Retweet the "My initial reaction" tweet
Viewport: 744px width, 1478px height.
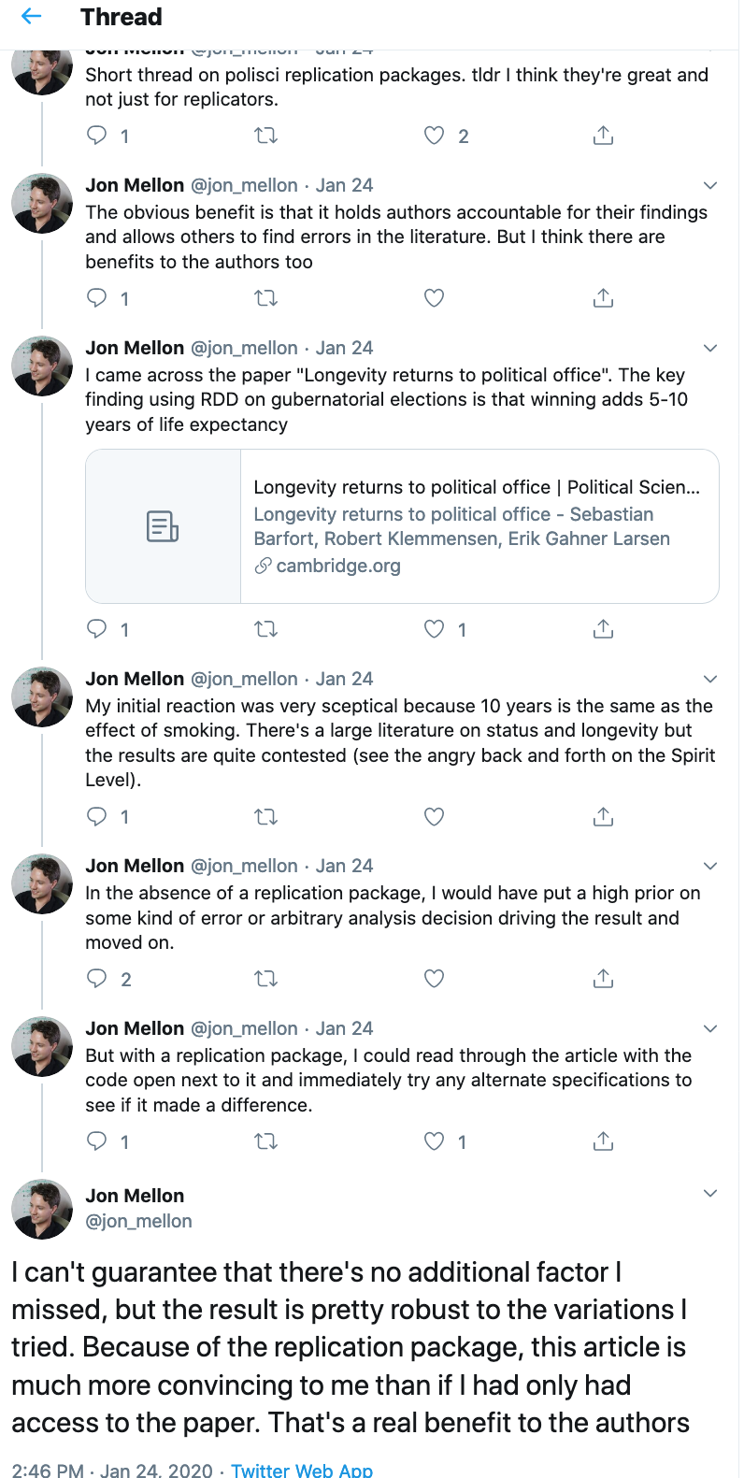[266, 816]
